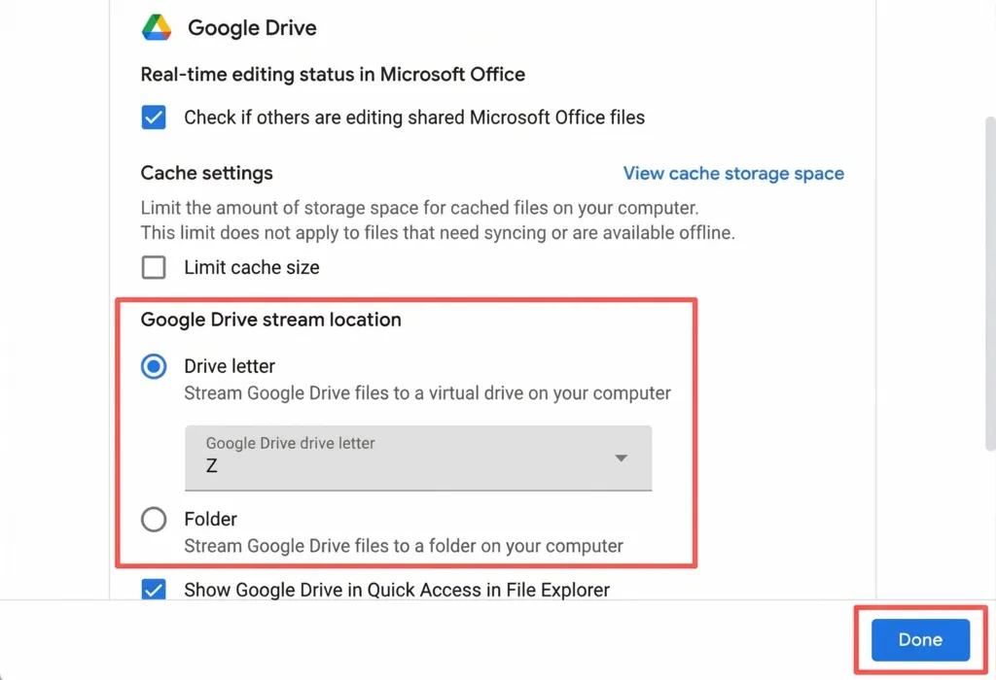Uncheck the shared Microsoft Office files checkbox
This screenshot has height=680, width=996.
pyautogui.click(x=154, y=118)
